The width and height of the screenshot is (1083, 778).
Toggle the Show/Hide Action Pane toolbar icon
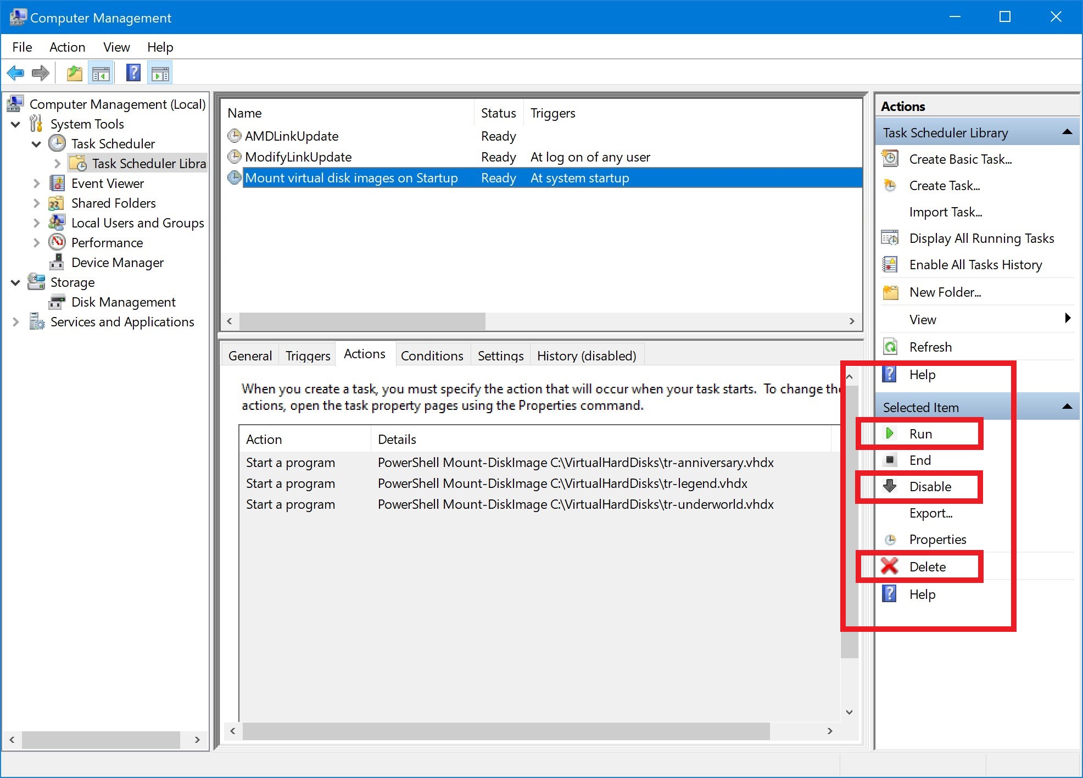click(160, 73)
